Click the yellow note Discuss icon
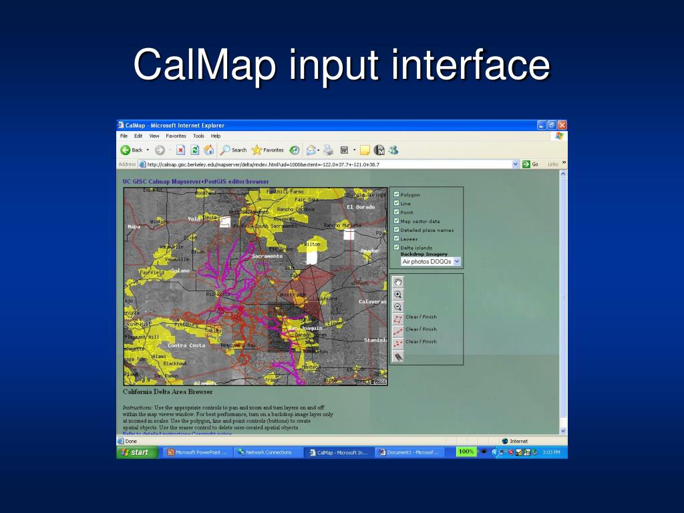The width and height of the screenshot is (684, 513). point(365,150)
